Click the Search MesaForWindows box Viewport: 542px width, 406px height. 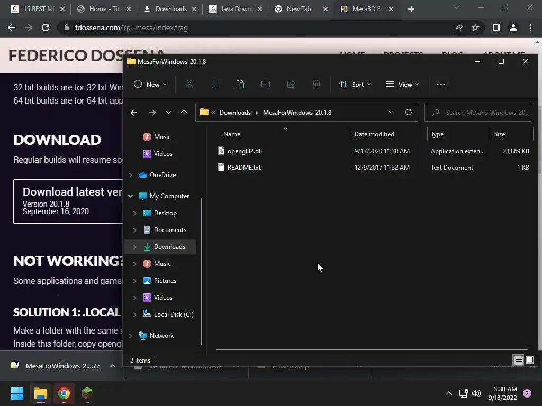click(478, 113)
